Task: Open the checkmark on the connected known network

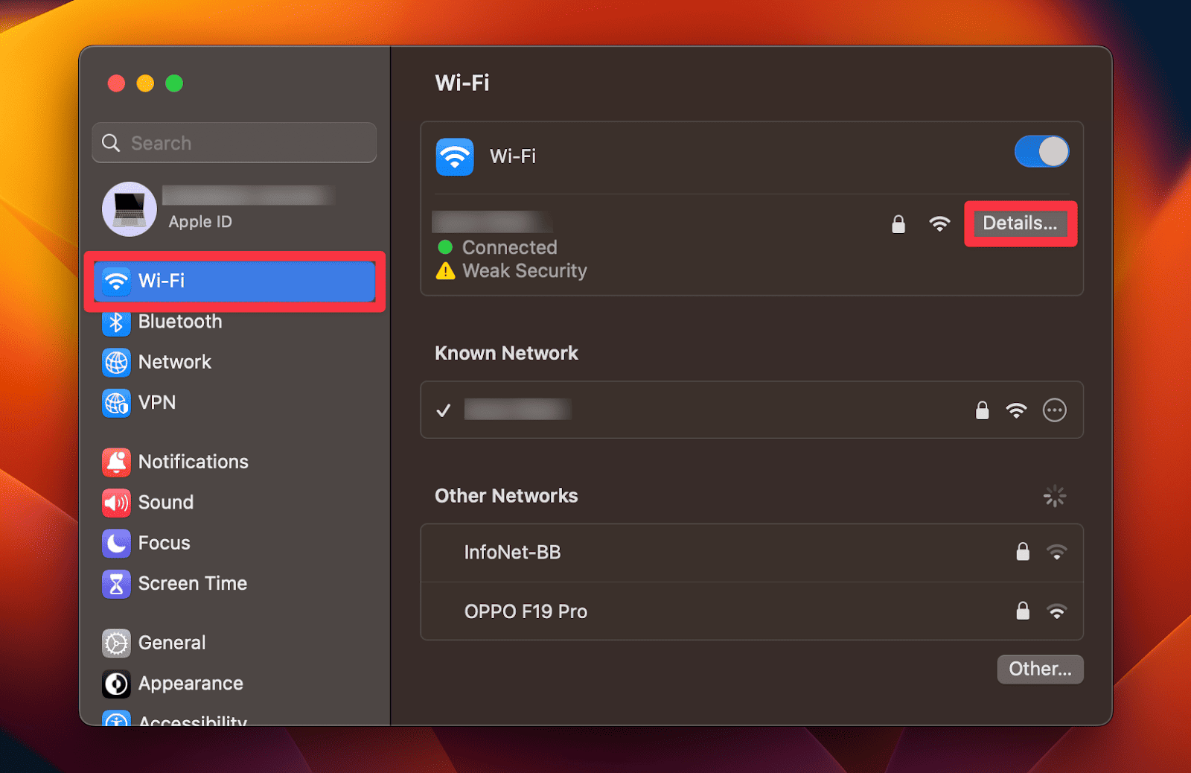Action: [444, 410]
